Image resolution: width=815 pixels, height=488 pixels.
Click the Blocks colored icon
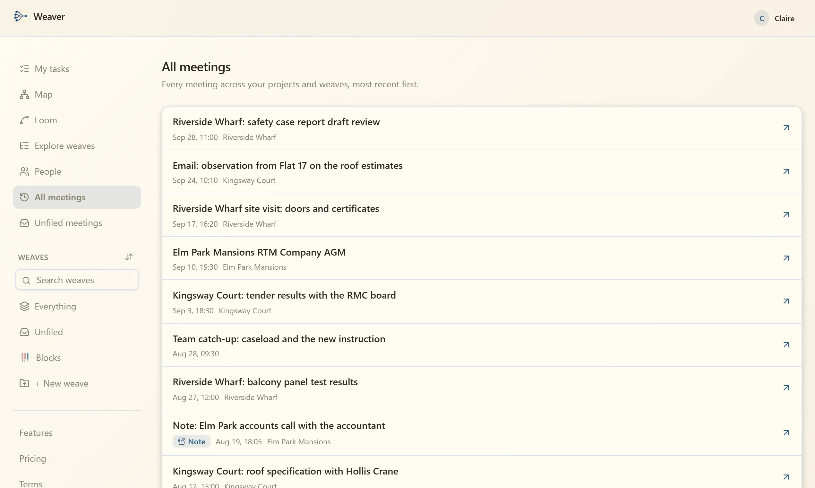(25, 357)
